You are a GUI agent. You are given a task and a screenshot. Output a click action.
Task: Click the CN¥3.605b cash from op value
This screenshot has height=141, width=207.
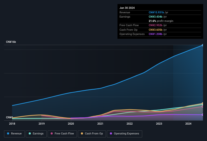156,30
